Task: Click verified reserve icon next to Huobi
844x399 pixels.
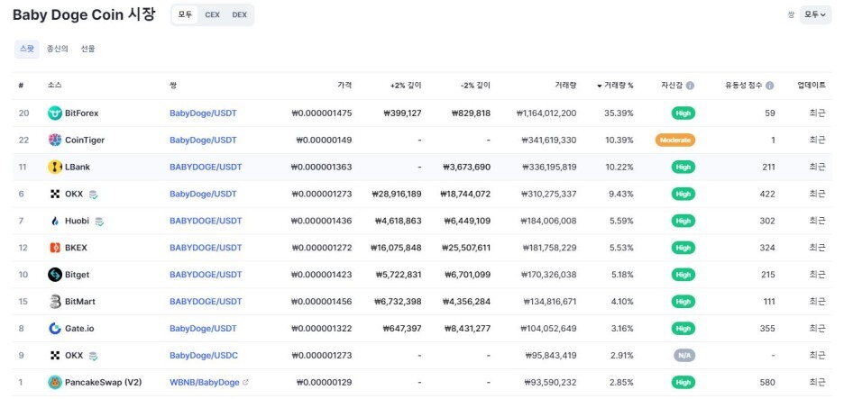Action: point(99,221)
